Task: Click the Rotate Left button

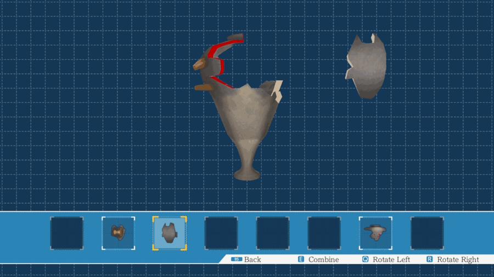Action: (386, 259)
